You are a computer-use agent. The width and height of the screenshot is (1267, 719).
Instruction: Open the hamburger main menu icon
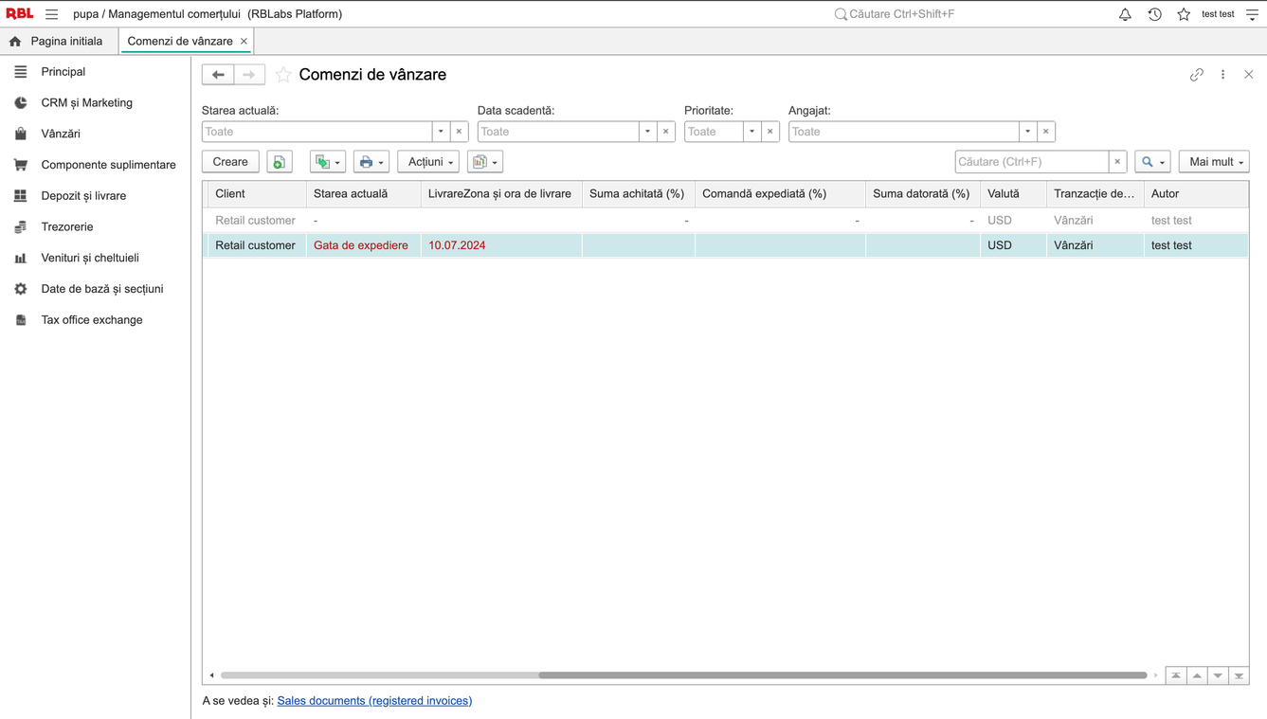click(52, 14)
